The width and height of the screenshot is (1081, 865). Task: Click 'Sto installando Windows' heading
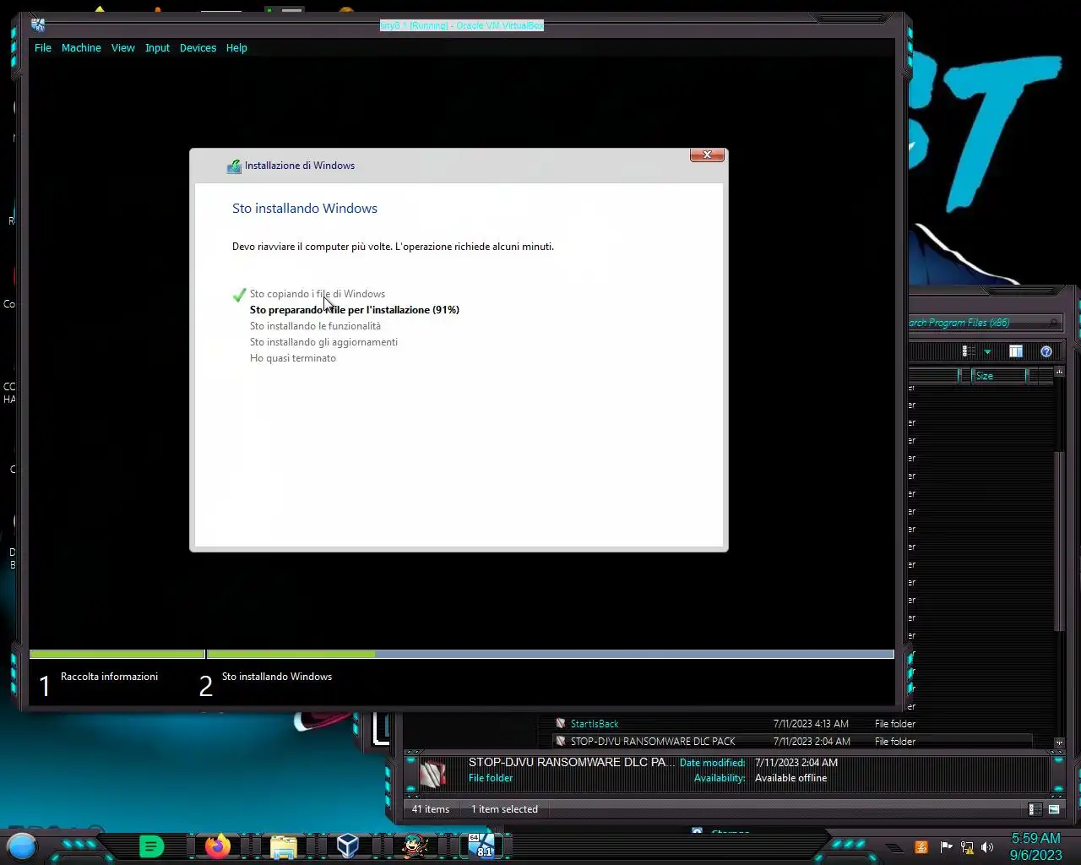305,209
